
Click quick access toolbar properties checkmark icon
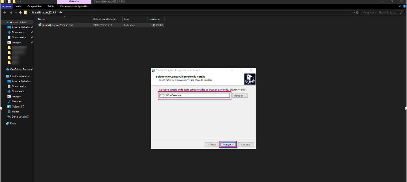(10, 2)
